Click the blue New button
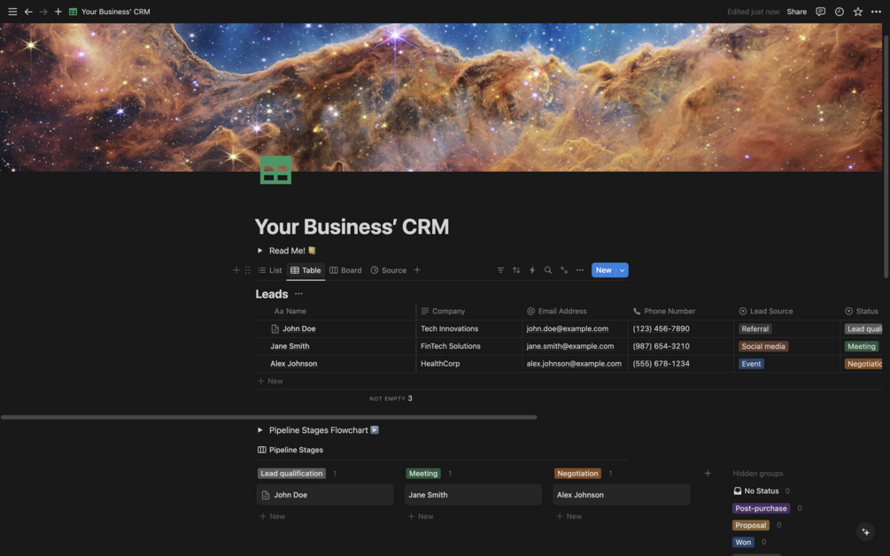Screen dimensions: 890x556 [603, 270]
